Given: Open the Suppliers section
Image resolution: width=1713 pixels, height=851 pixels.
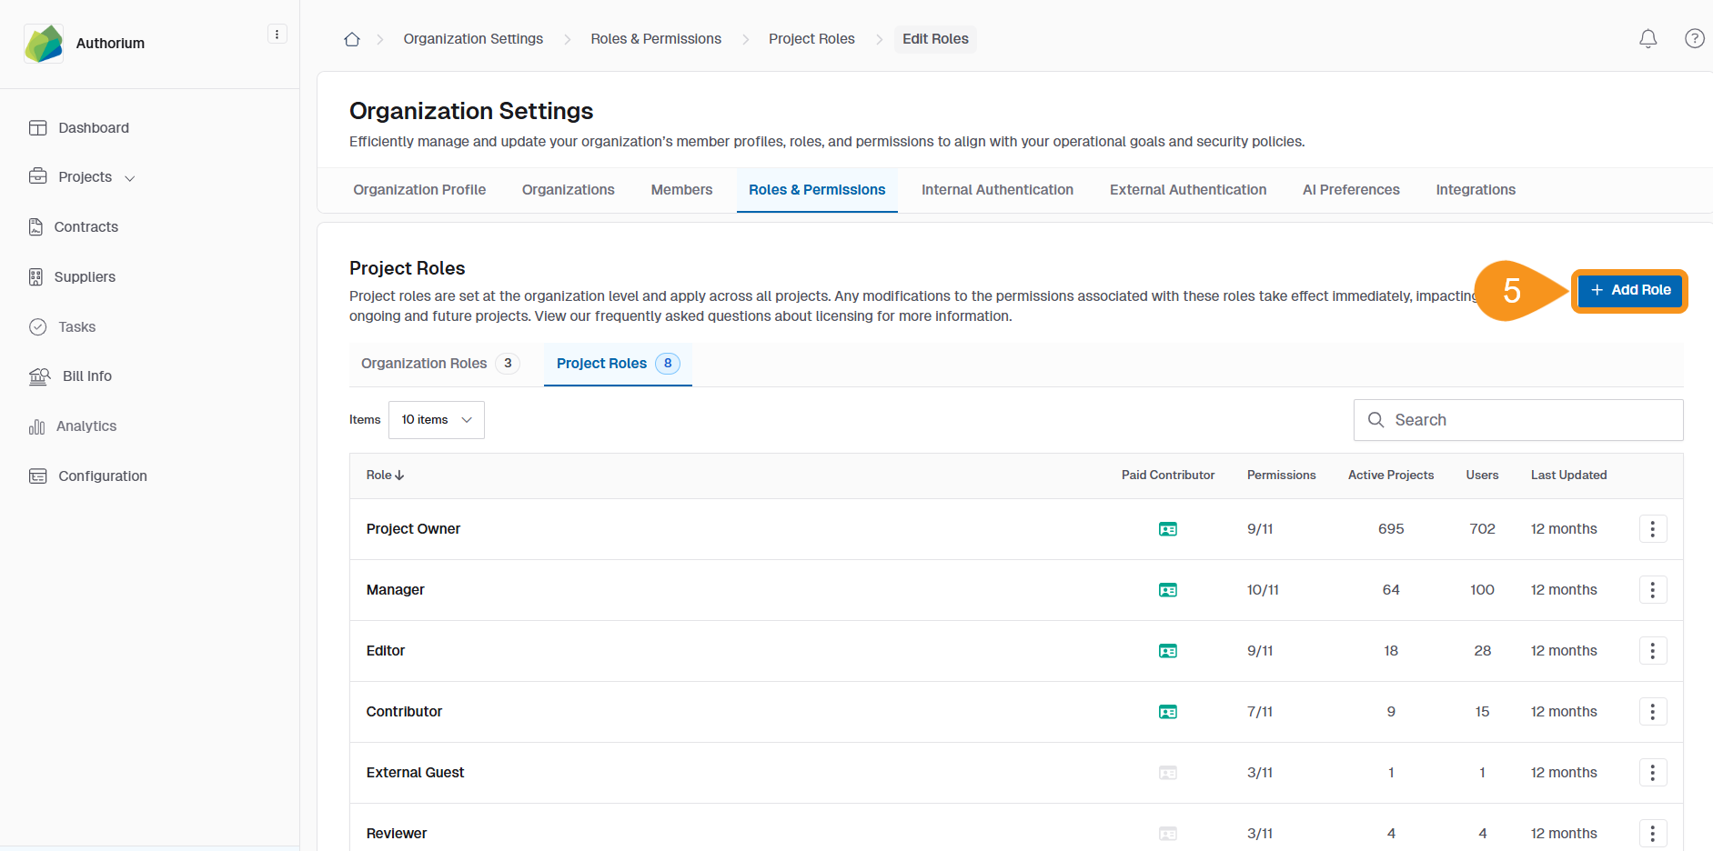Looking at the screenshot, I should pos(86,276).
